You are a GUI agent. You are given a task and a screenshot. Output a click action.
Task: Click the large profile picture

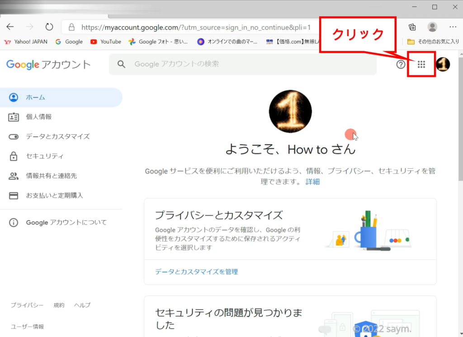(x=290, y=111)
